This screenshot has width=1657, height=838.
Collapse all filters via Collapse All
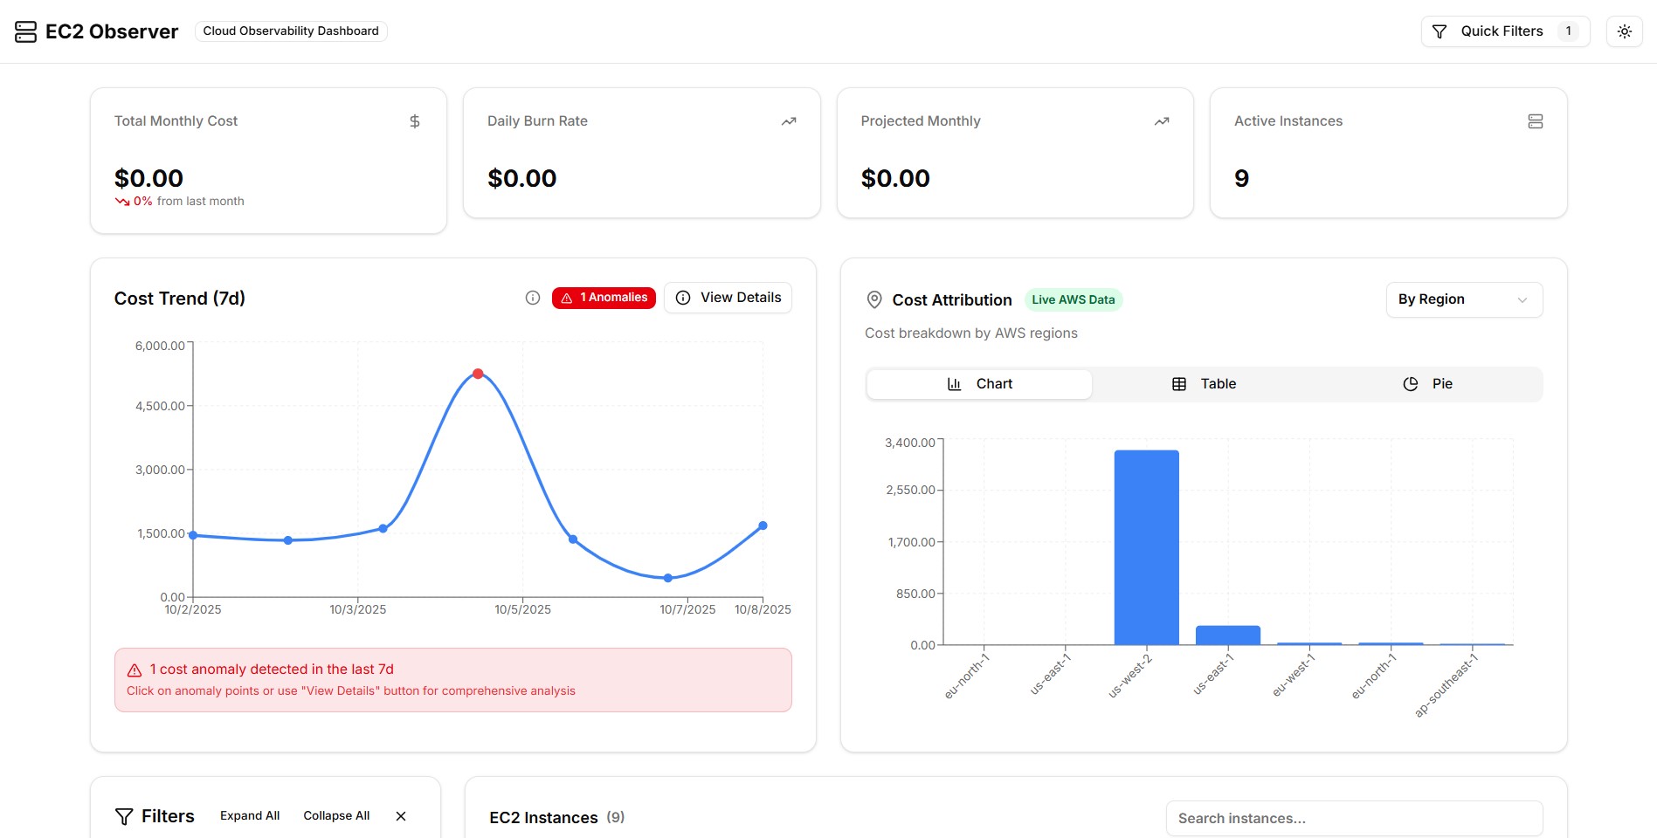coord(335,815)
